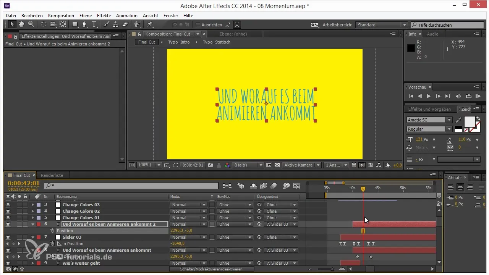Select the Zoom magnifier tool
This screenshot has width=489, height=275.
click(x=31, y=24)
